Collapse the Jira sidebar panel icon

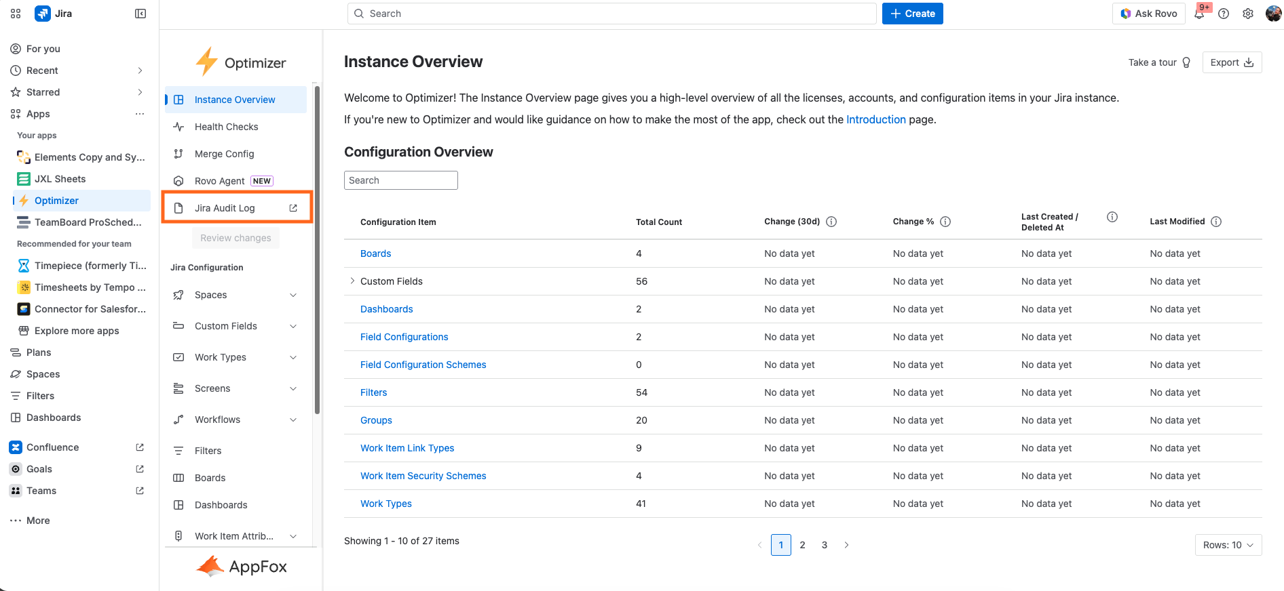pos(140,14)
